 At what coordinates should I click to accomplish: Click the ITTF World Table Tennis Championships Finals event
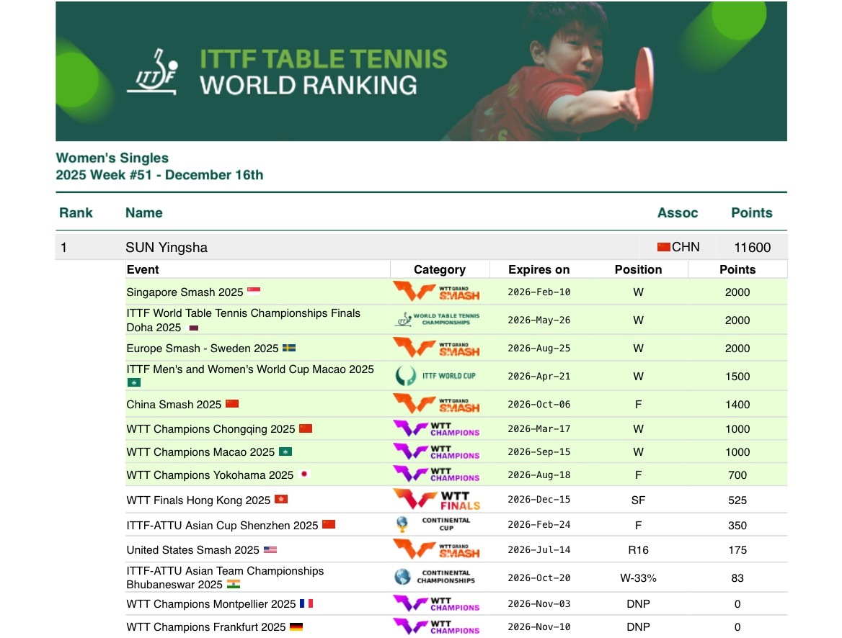tap(243, 320)
